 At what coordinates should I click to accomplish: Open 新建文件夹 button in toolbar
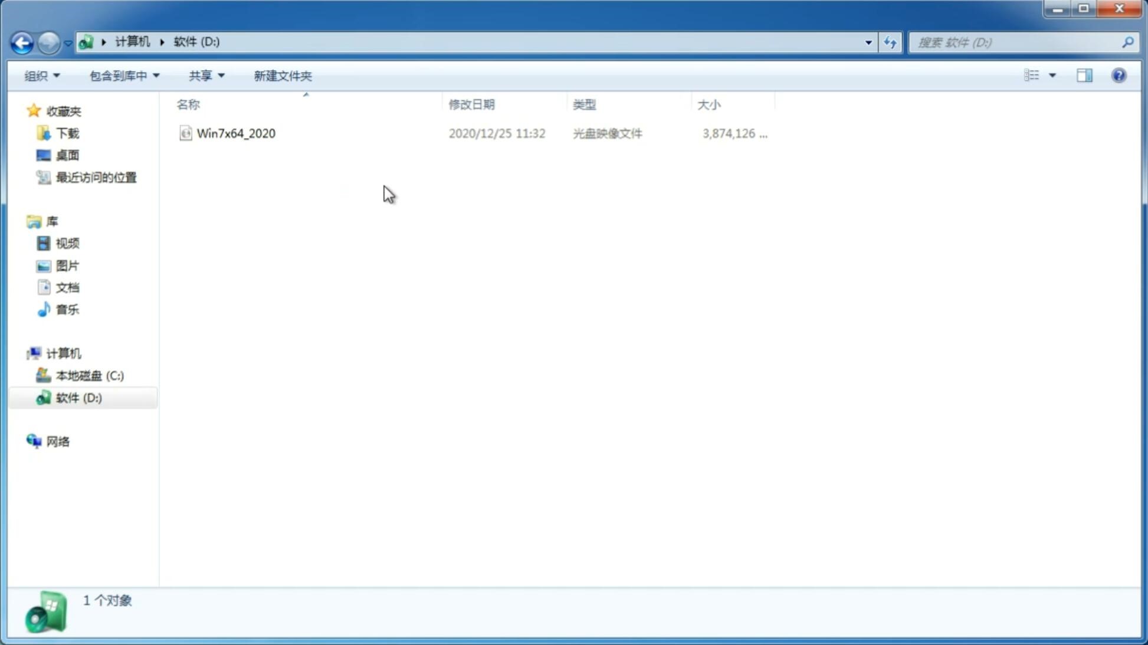point(282,75)
